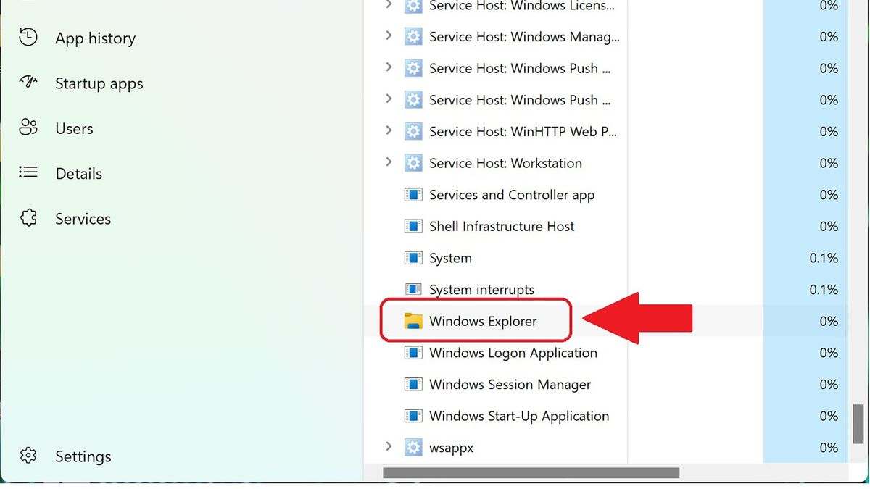870x489 pixels.
Task: Click the wsappx service gear icon
Action: coord(413,447)
